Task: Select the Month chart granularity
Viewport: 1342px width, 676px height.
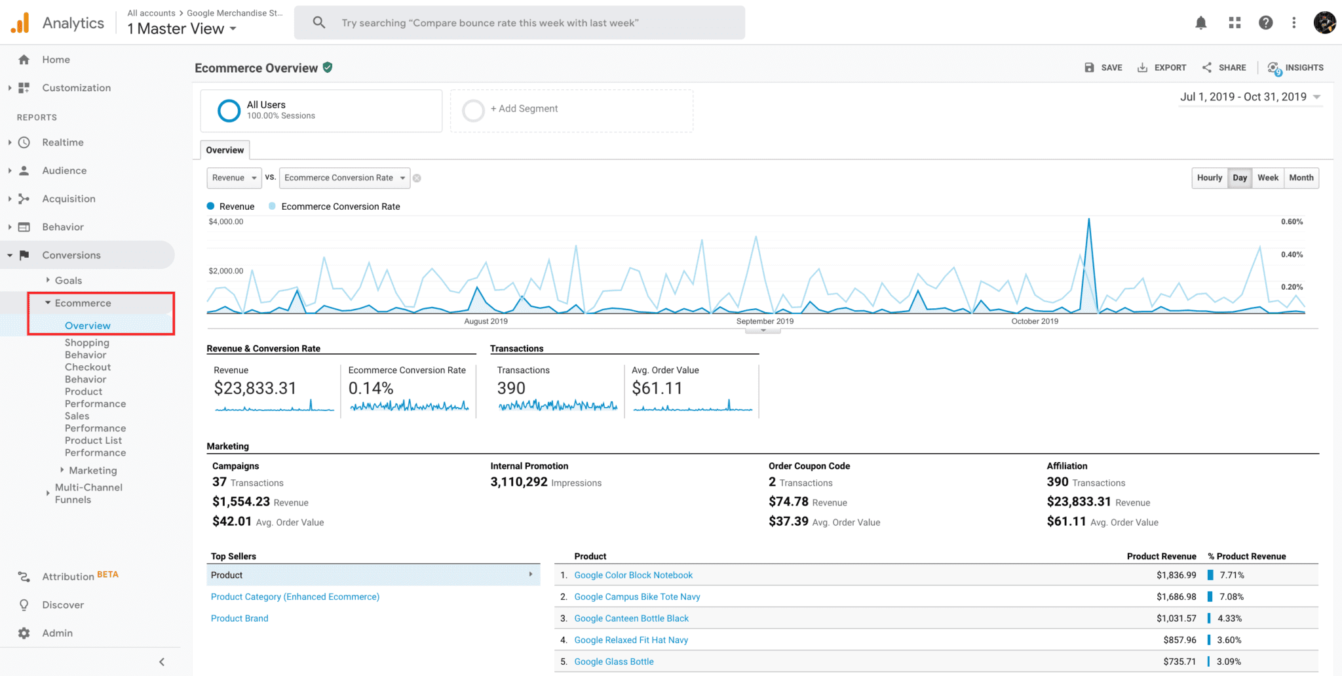Action: 1301,178
